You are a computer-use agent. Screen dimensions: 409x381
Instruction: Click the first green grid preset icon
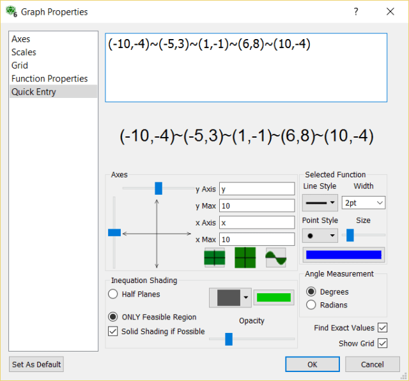214,257
